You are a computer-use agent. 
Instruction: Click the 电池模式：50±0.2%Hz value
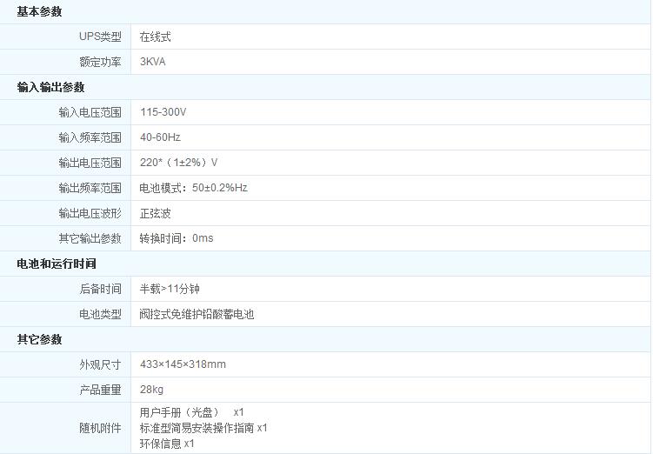click(x=193, y=188)
